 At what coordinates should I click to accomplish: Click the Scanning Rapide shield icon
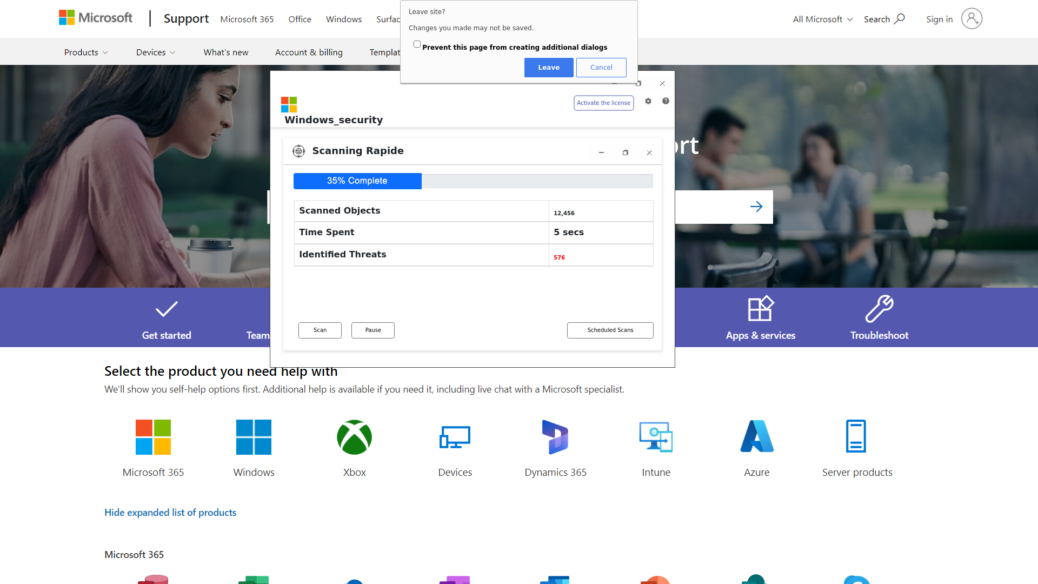point(298,151)
